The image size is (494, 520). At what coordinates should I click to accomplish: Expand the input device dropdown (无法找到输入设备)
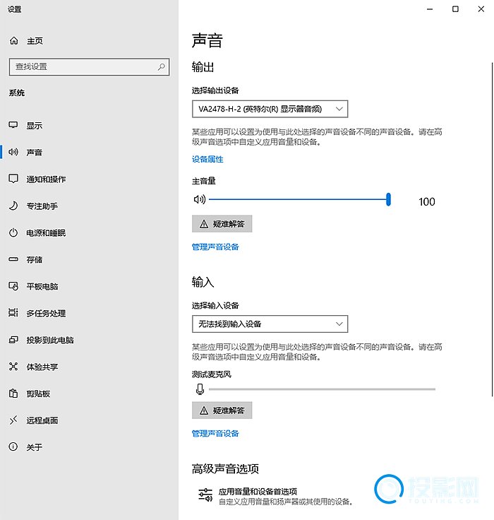tap(270, 324)
